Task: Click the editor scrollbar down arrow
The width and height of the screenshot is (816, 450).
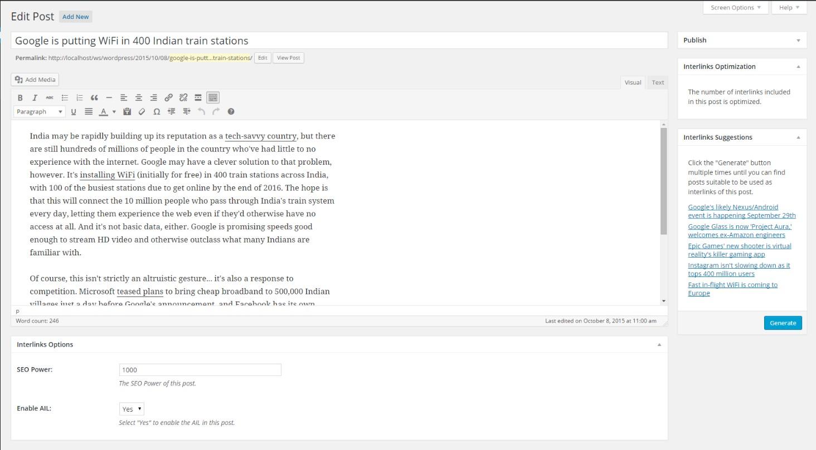Action: [x=663, y=301]
